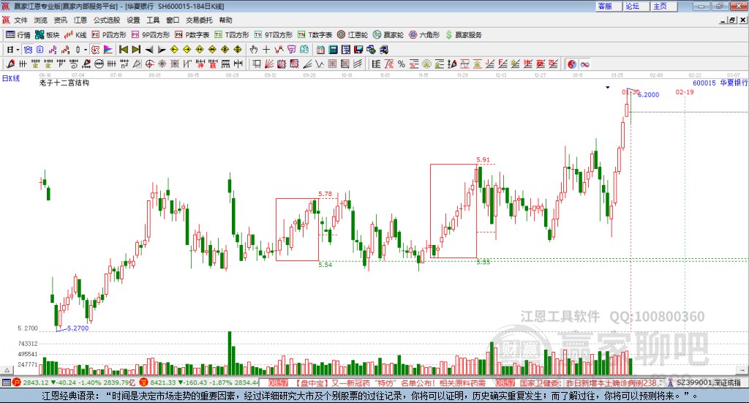Viewport: 749px width, 403px height.
Task: Open the 六角形 hexagon tool
Action: click(x=424, y=35)
